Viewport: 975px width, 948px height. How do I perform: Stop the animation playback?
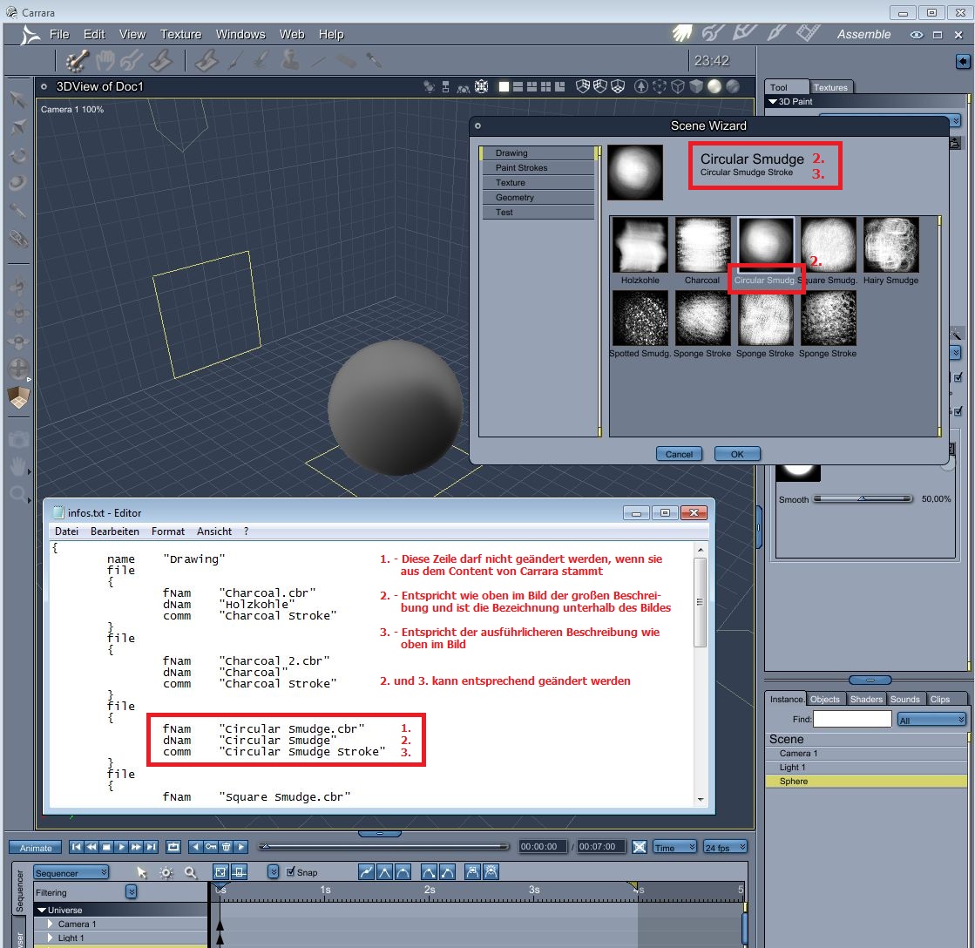106,847
